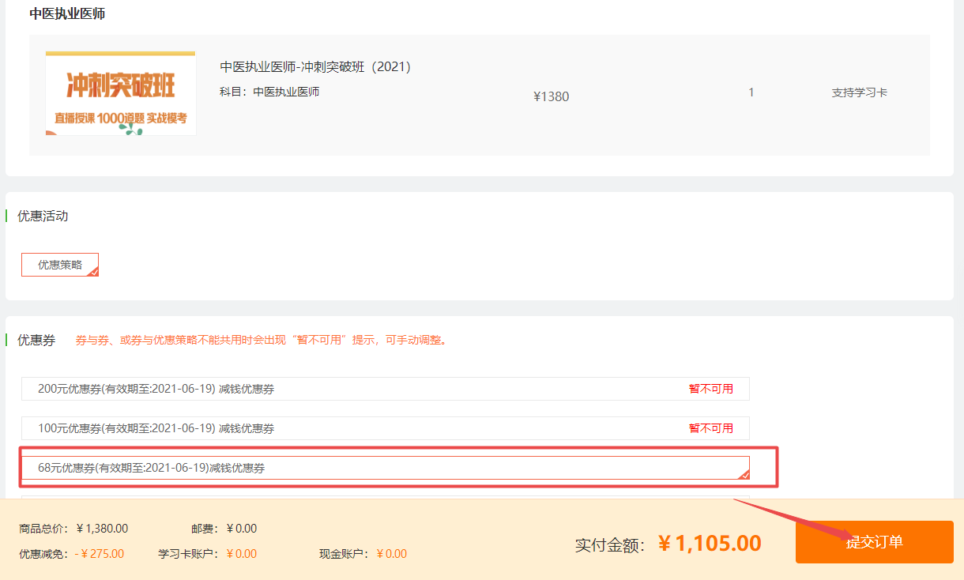Click the 学习卡账户 balance amount

tap(241, 554)
